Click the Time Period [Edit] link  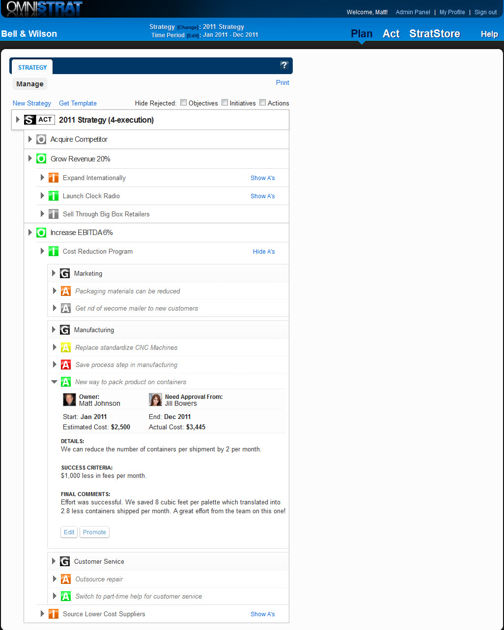193,35
